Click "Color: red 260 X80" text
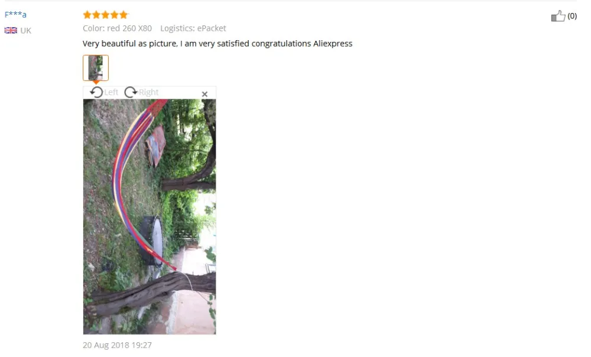This screenshot has height=357, width=591. coord(117,28)
